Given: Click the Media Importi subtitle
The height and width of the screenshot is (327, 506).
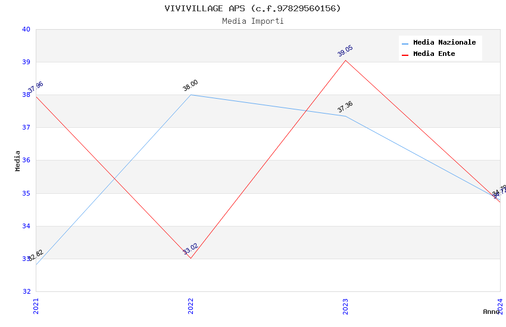Looking at the screenshot, I should tap(252, 21).
